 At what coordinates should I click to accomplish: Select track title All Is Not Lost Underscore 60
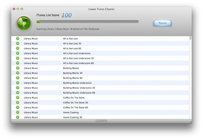coord(78,63)
